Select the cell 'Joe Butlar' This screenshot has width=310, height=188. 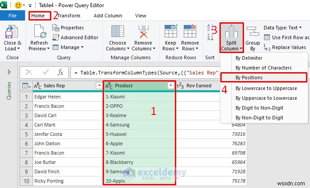pos(68,162)
